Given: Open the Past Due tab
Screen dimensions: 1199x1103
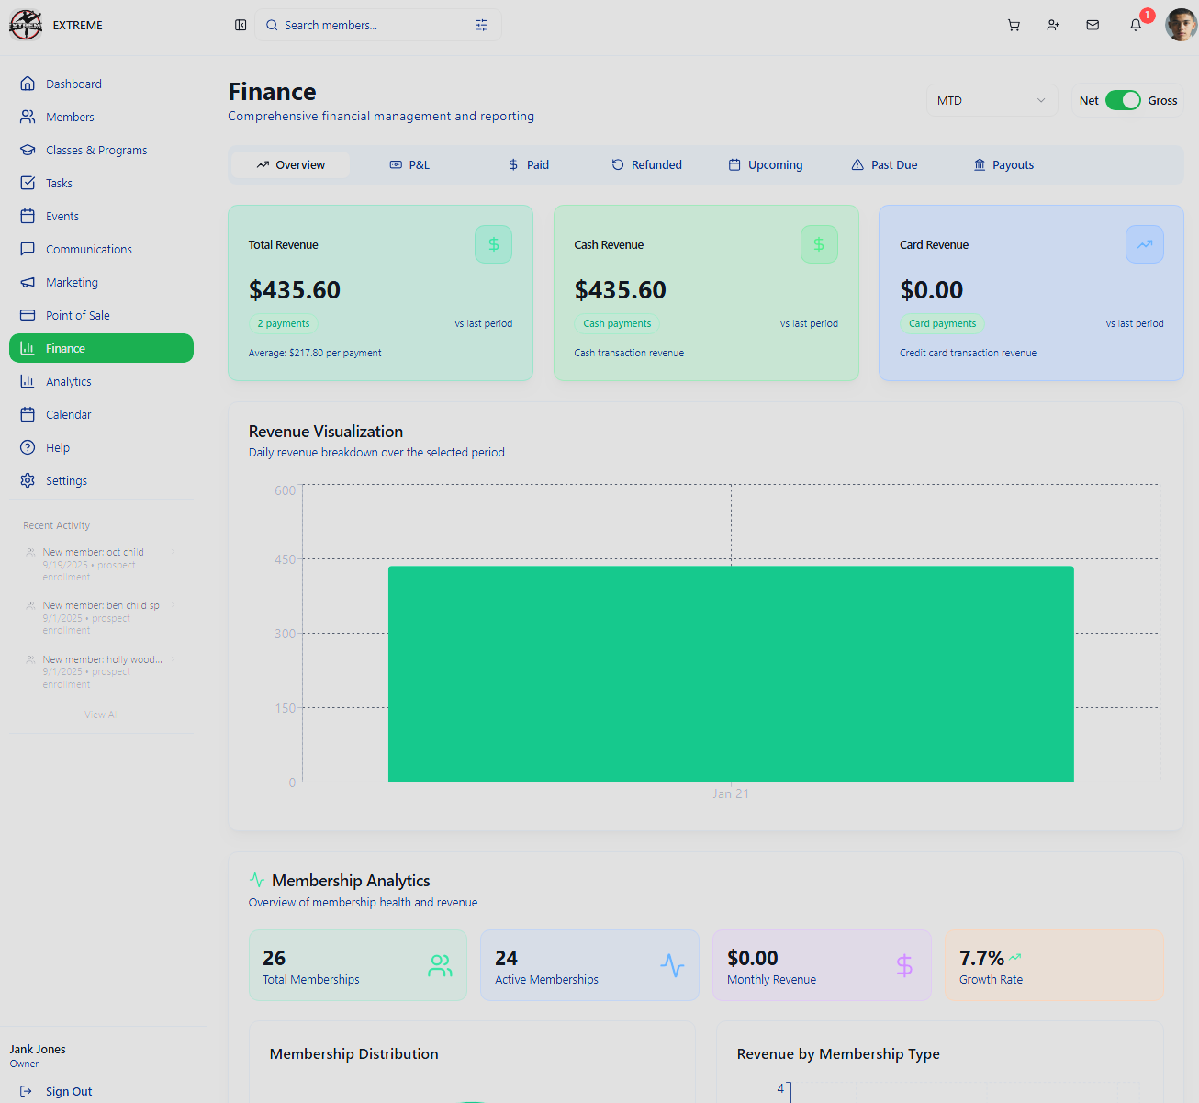Looking at the screenshot, I should [x=884, y=165].
